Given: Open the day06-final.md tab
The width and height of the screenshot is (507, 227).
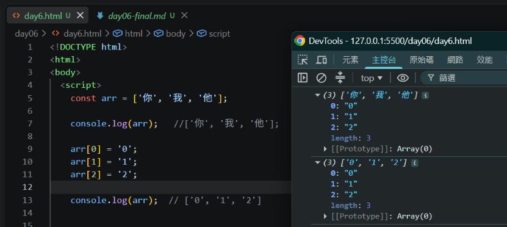Looking at the screenshot, I should 137,15.
